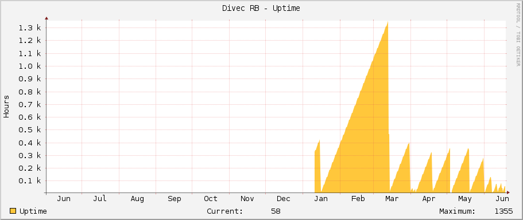Viewport: 523px width, 220px height.
Task: Click the "Oct" month label
Action: pos(211,199)
